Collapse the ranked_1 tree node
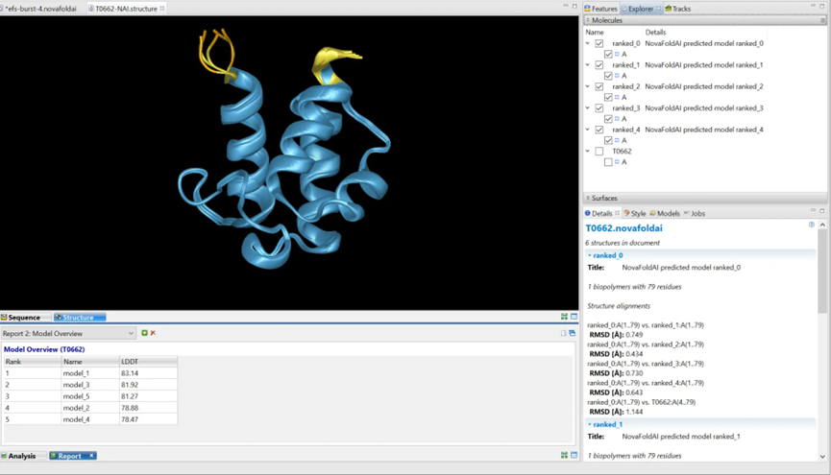831x475 pixels. coord(588,65)
